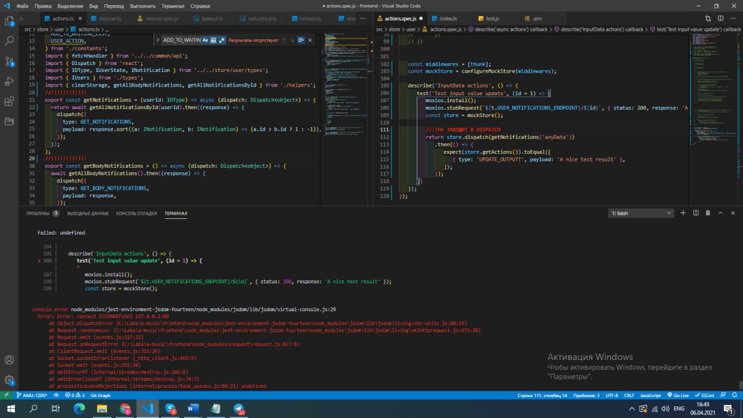
Task: Open the Extensions view in activity bar
Action: pos(9,102)
